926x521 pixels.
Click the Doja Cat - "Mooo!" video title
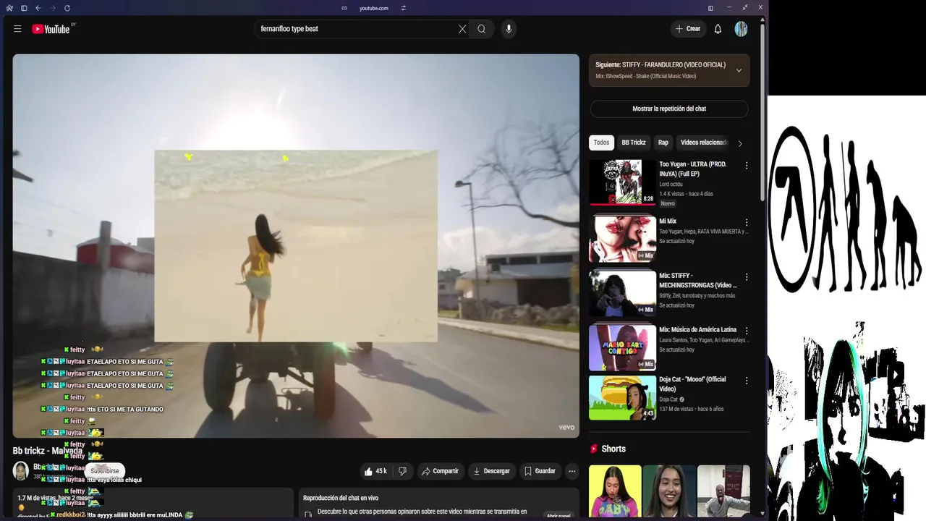[x=692, y=384]
